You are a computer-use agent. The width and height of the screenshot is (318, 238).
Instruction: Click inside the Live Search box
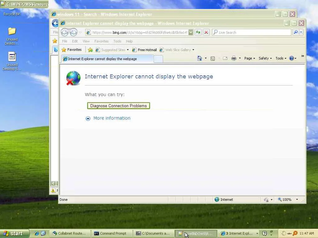252,32
